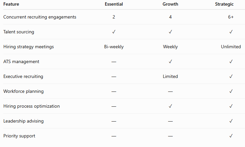Screen dimensions: 245x147
Task: Click the Priority support dash under Essential
Action: (x=114, y=136)
